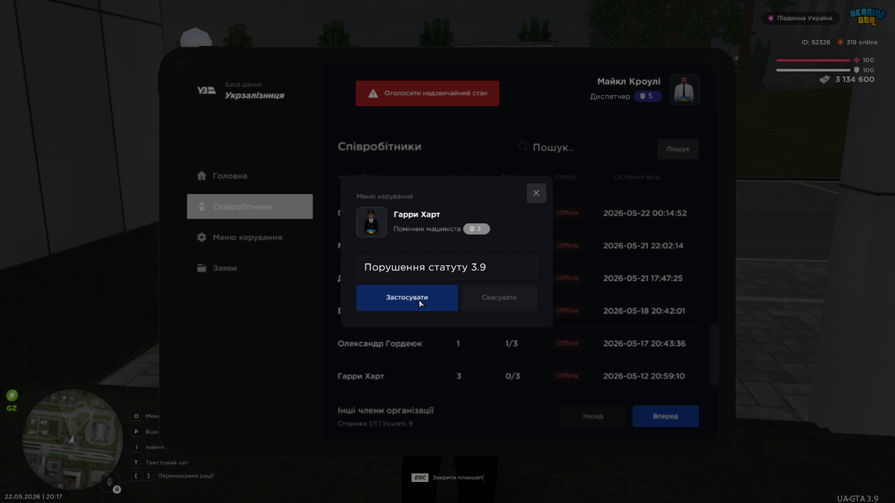Click the Південна Україна server label
Image resolution: width=895 pixels, height=503 pixels.
point(801,18)
